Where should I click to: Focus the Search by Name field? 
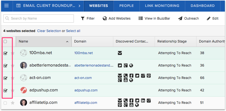(x=39, y=18)
